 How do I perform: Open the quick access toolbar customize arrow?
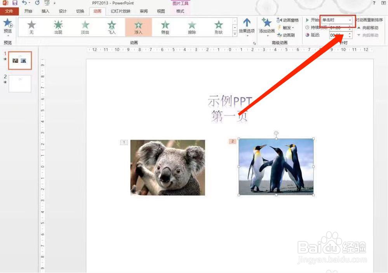click(54, 3)
